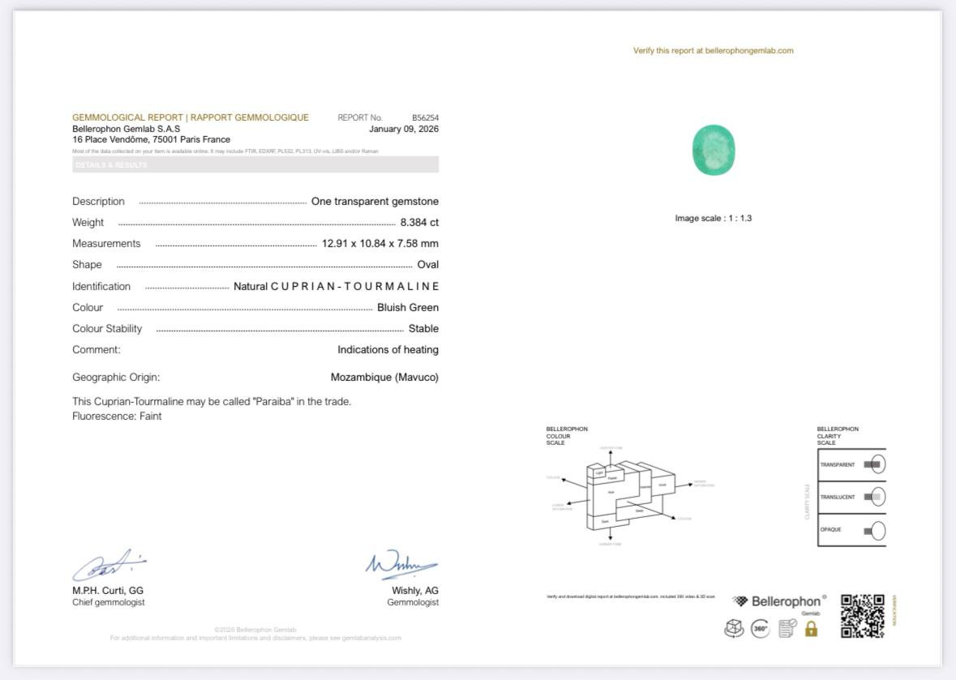Click the green oval gemstone photo
956x680 pixels.
coord(713,149)
